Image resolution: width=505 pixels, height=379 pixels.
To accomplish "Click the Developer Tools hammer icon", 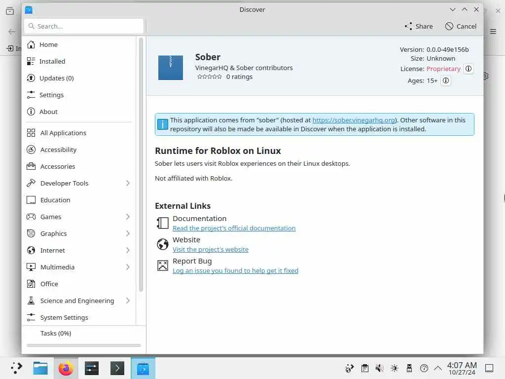I will click(x=31, y=183).
